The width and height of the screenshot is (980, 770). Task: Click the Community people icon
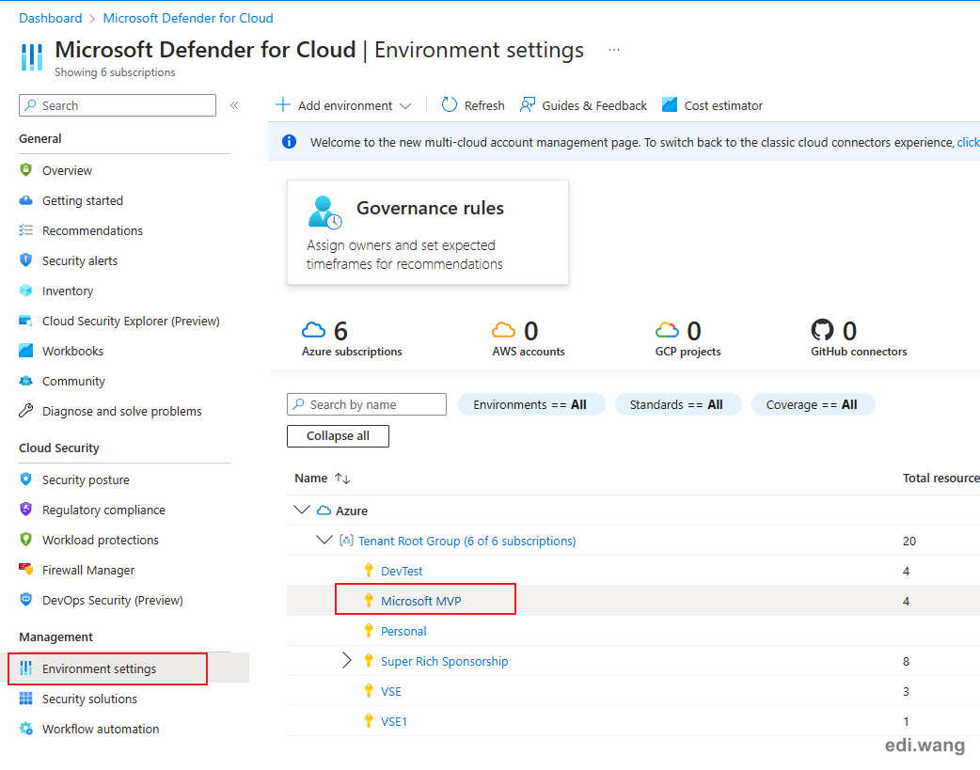25,381
